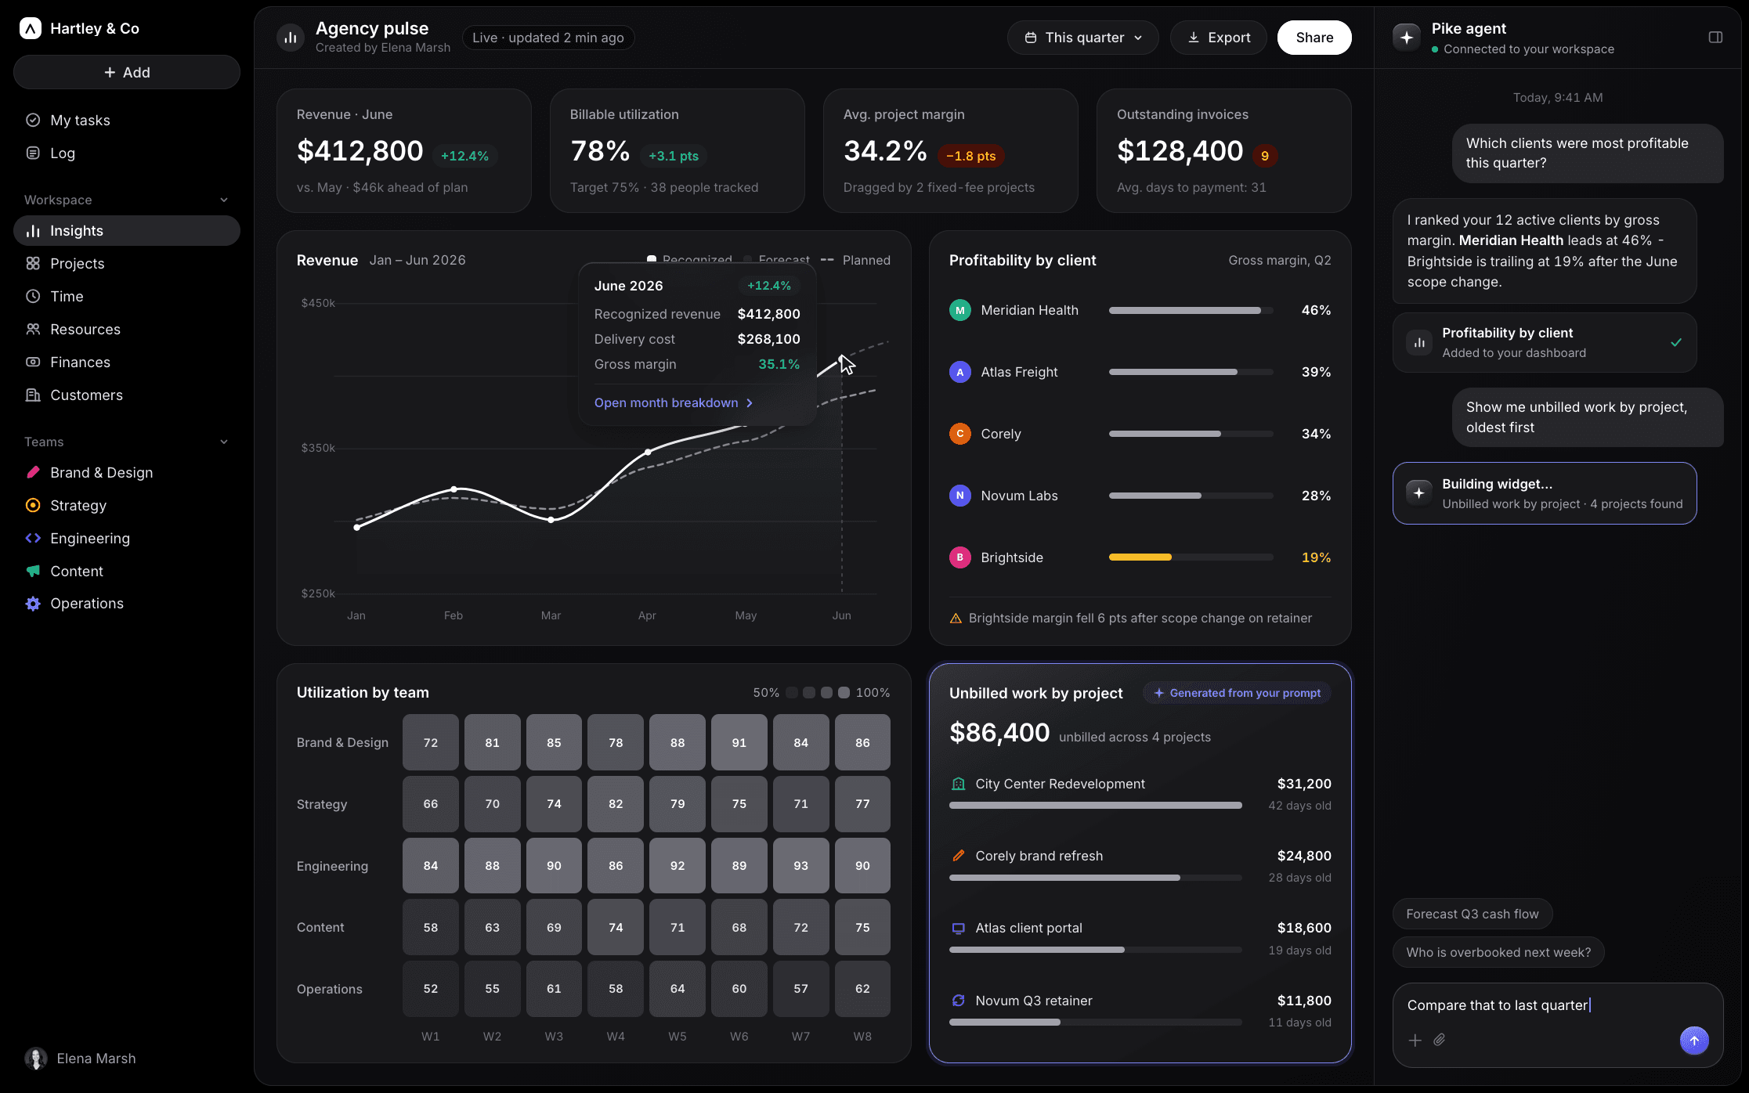Viewport: 1749px width, 1093px height.
Task: Export the dashboard
Action: pos(1218,38)
